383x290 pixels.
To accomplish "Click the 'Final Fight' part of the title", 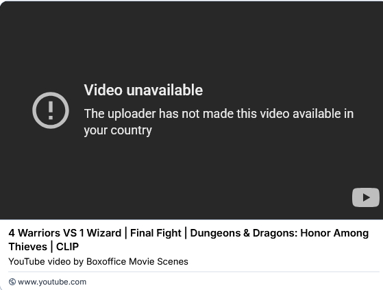I will [x=156, y=233].
